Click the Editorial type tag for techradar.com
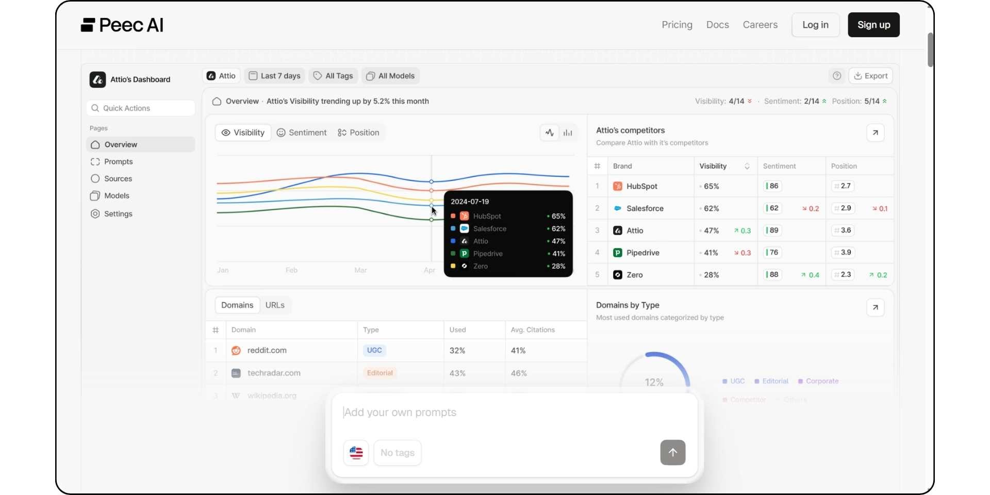The image size is (990, 495). click(x=380, y=373)
